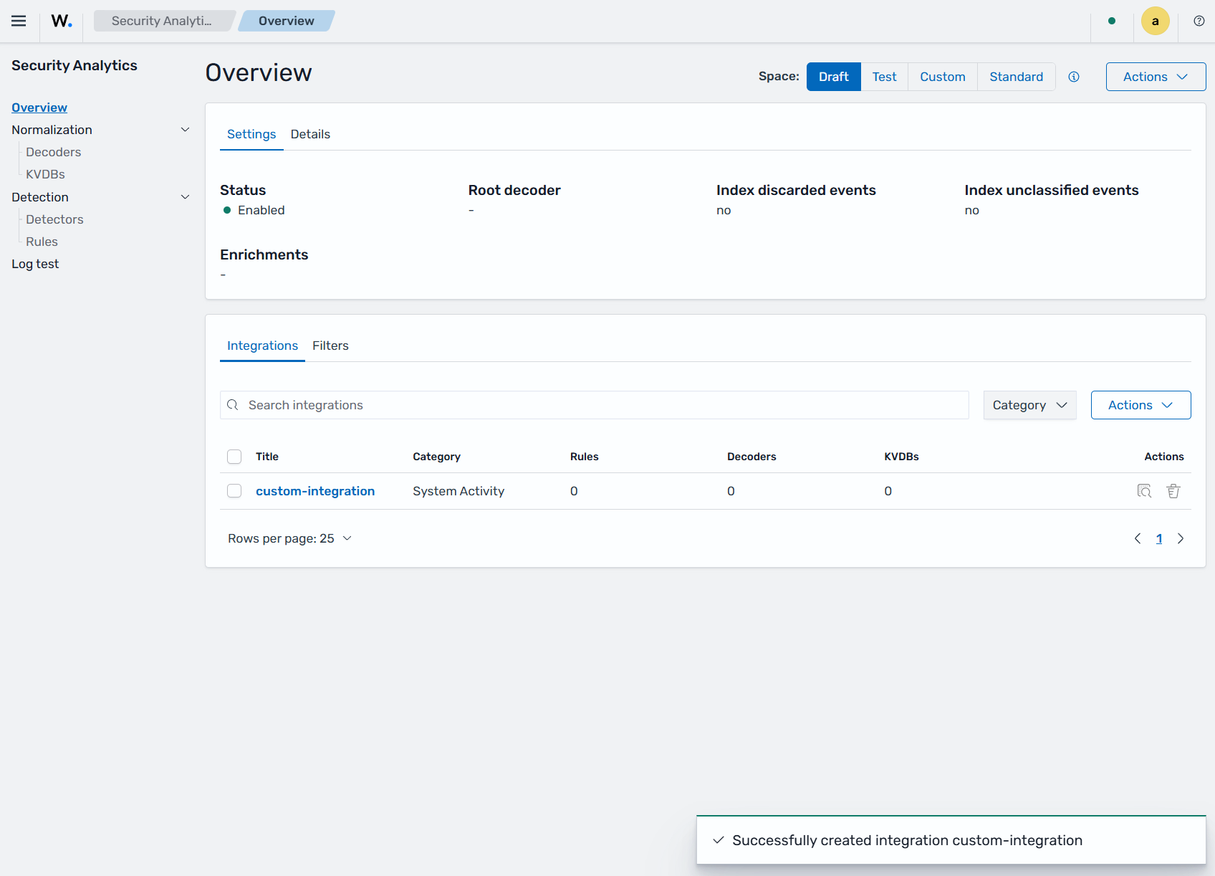This screenshot has height=876, width=1215.
Task: Click the success toast notification message
Action: [x=907, y=840]
